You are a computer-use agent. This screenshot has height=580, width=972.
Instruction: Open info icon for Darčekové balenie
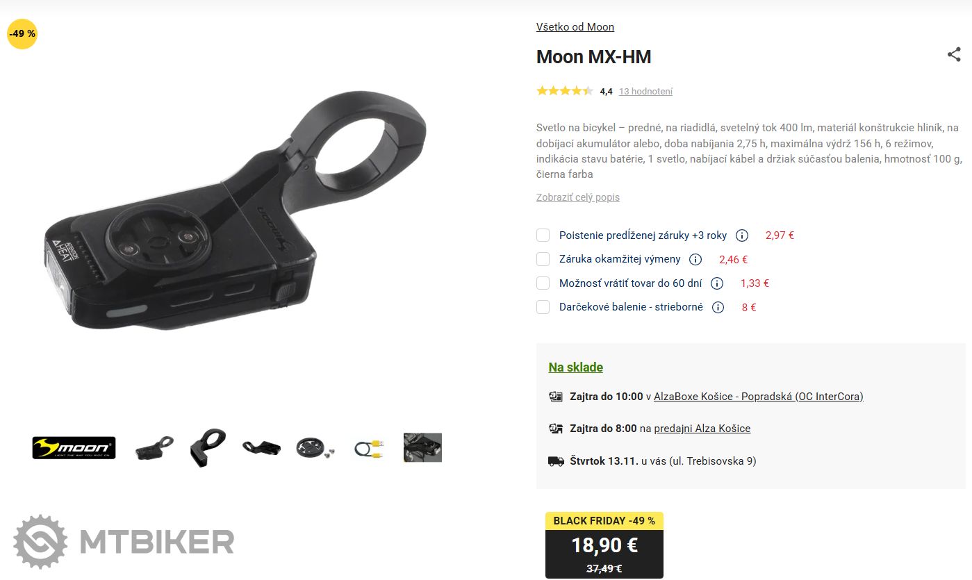tap(718, 307)
